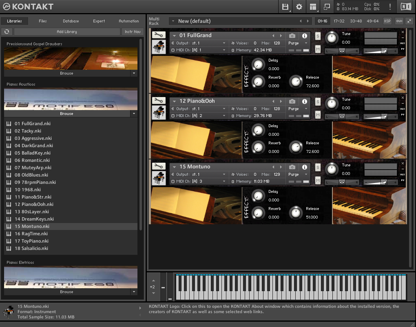Switch to the Files tab

point(43,21)
